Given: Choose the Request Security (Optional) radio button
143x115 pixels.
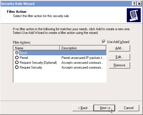Looking at the screenshot, I should tap(17, 62).
